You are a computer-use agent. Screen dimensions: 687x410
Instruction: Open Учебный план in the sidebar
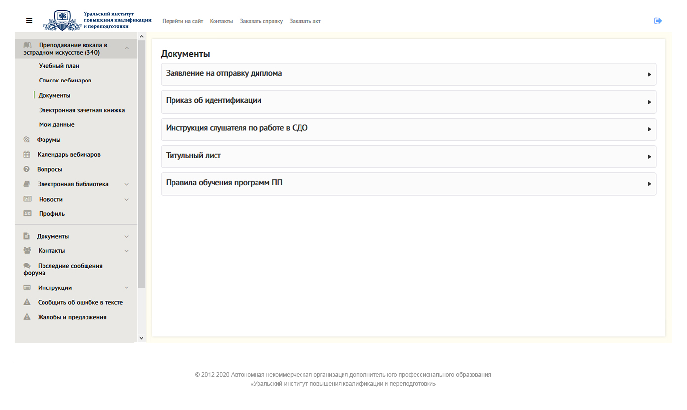click(x=59, y=66)
